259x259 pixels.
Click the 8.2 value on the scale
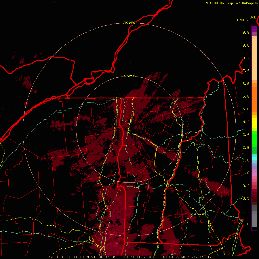246,58
